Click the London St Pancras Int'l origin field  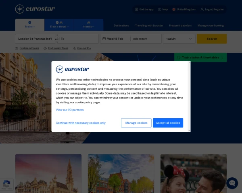[x=35, y=39]
